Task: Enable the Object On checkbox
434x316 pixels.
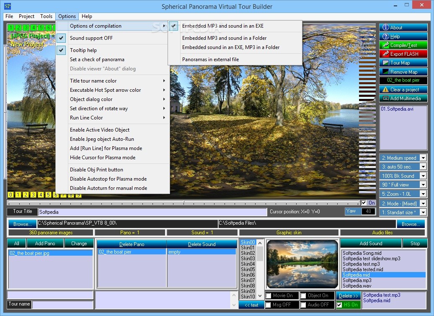Action: pos(303,295)
